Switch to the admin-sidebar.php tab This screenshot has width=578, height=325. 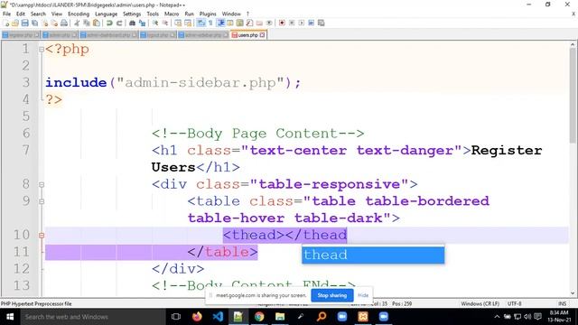203,35
